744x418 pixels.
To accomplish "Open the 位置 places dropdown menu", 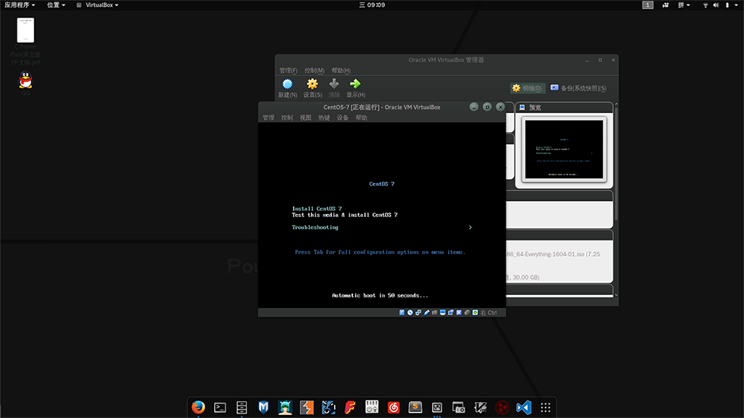I will [55, 5].
